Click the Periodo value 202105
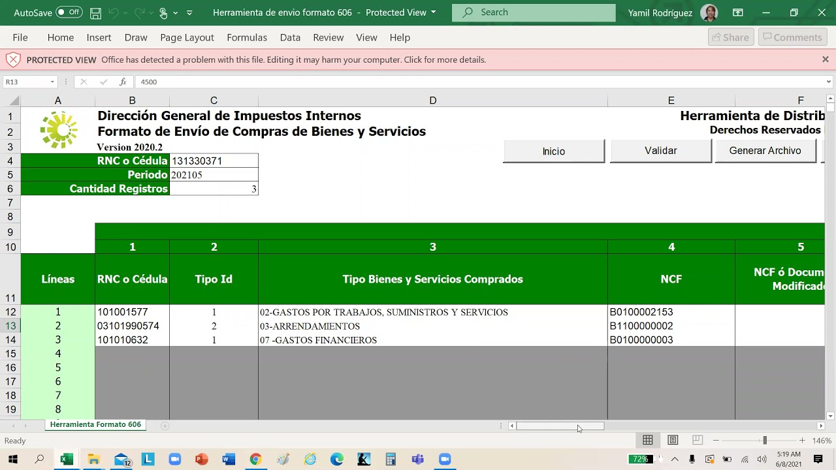The width and height of the screenshot is (836, 470). (x=214, y=175)
